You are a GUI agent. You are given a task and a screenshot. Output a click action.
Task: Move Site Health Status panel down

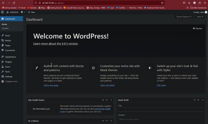coord(107,100)
